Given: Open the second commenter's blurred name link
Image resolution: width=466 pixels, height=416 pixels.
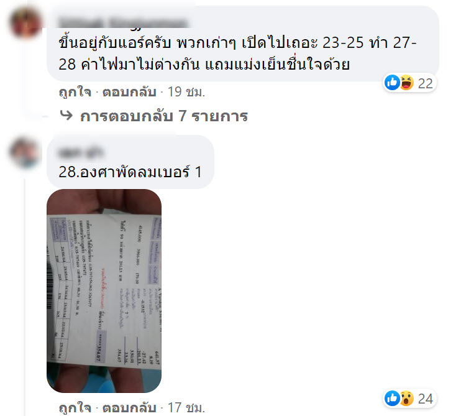Looking at the screenshot, I should [81, 152].
